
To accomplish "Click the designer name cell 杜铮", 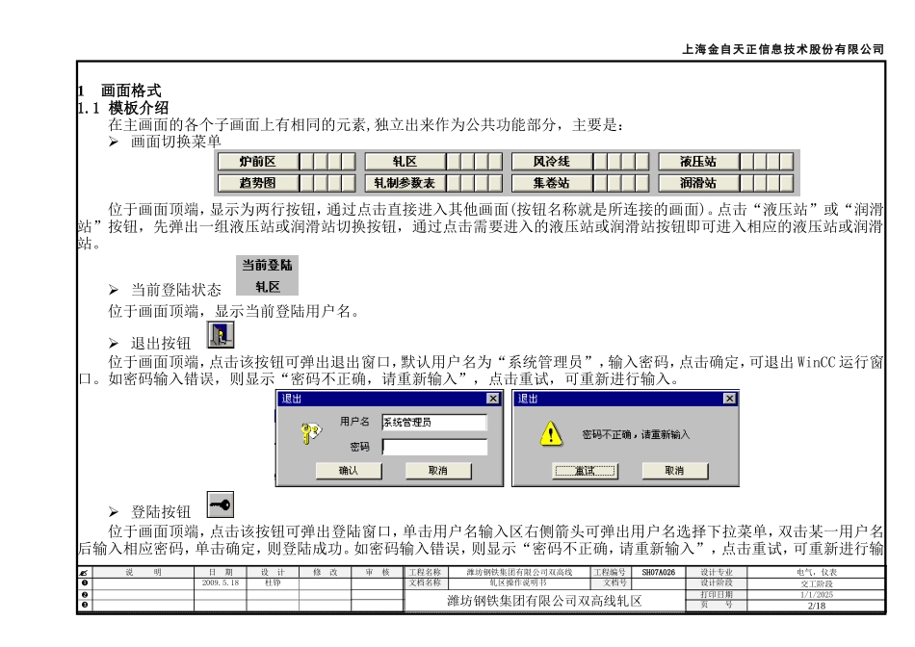I will pos(273,582).
